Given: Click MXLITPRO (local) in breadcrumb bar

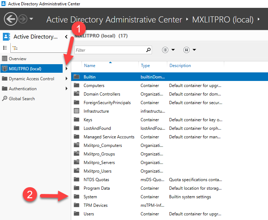Looking at the screenshot, I should pyautogui.click(x=223, y=19).
